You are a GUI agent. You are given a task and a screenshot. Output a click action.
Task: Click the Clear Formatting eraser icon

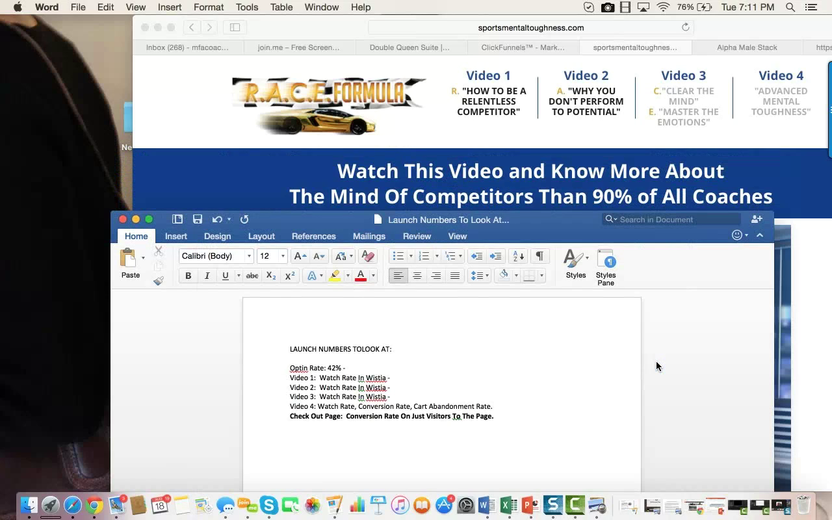coord(367,256)
